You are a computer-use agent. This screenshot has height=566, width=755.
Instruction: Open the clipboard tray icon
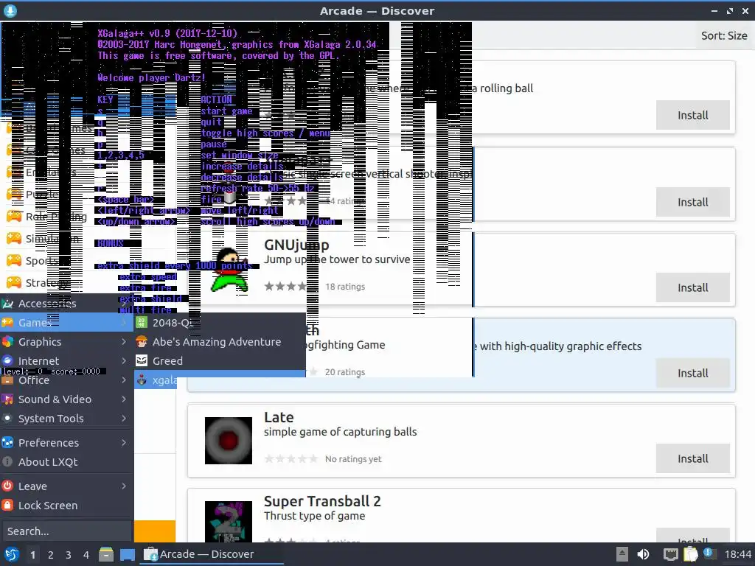690,554
